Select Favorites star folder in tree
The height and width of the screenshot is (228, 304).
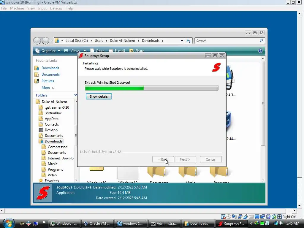click(52, 181)
